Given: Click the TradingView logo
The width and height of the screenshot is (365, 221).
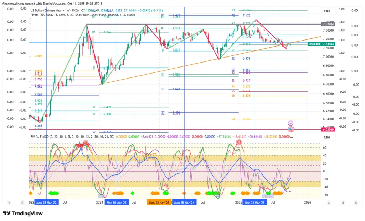Looking at the screenshot, I should 23,214.
